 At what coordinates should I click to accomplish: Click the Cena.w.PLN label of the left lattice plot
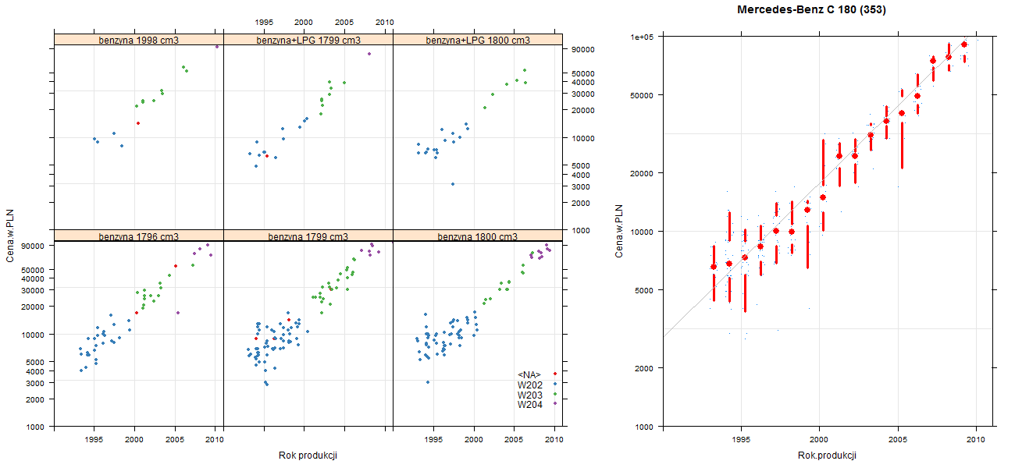(10, 235)
